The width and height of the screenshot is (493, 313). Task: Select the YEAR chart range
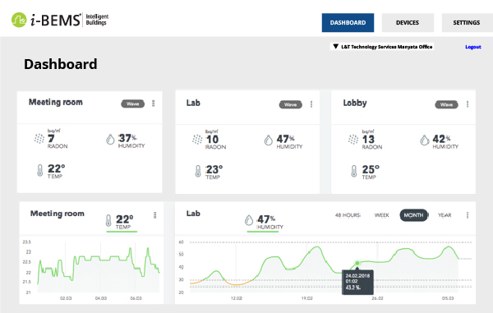tap(445, 215)
